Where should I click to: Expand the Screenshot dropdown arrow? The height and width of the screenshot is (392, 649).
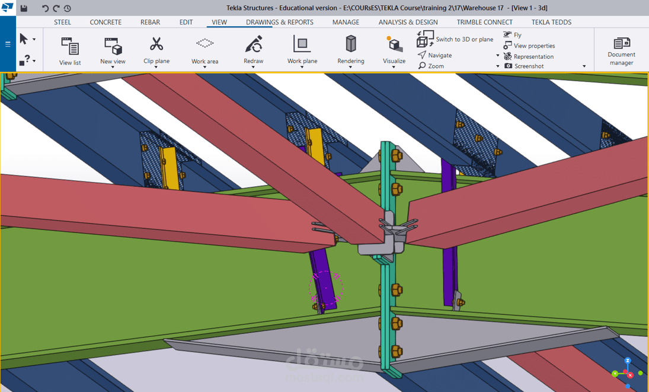(584, 66)
